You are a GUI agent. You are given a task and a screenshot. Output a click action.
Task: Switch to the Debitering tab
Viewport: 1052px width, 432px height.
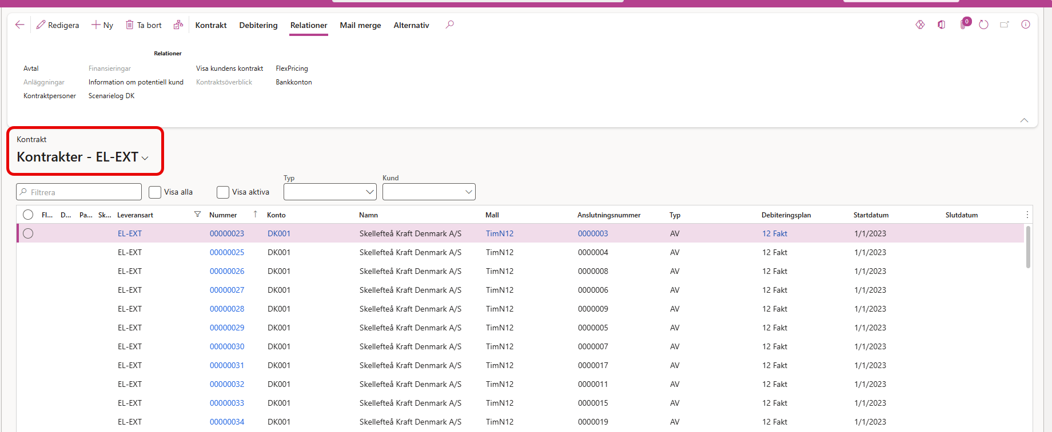pos(258,25)
